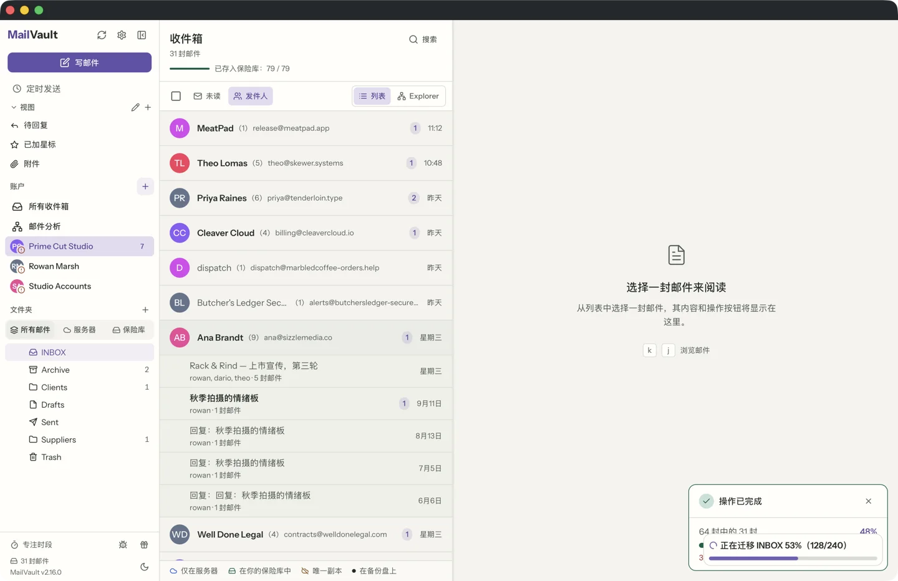Close the 操作已完成 notification
This screenshot has height=581, width=898.
click(x=869, y=501)
